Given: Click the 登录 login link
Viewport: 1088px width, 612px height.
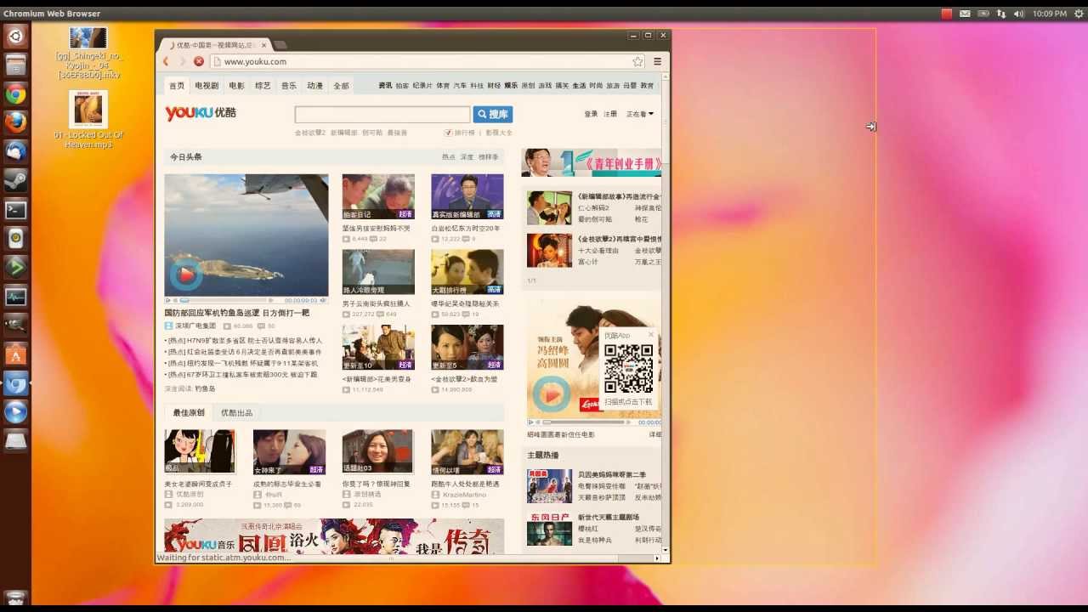Looking at the screenshot, I should pos(591,114).
